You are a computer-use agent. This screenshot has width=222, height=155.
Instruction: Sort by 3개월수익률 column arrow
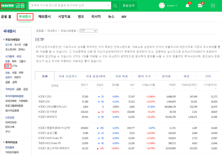coord(153,88)
